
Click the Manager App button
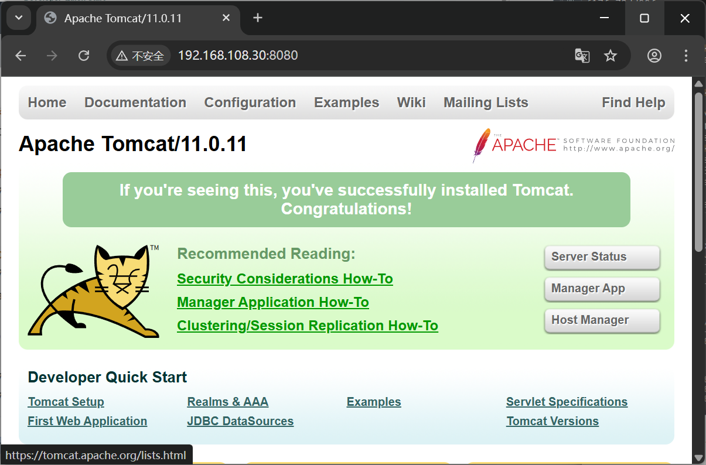(602, 289)
